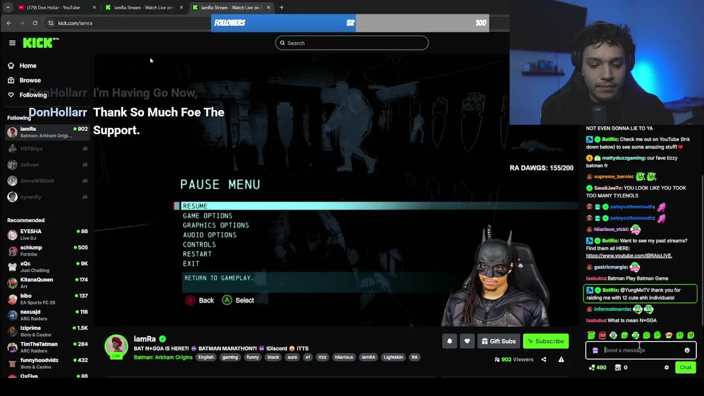Open a new browser tab

click(282, 8)
